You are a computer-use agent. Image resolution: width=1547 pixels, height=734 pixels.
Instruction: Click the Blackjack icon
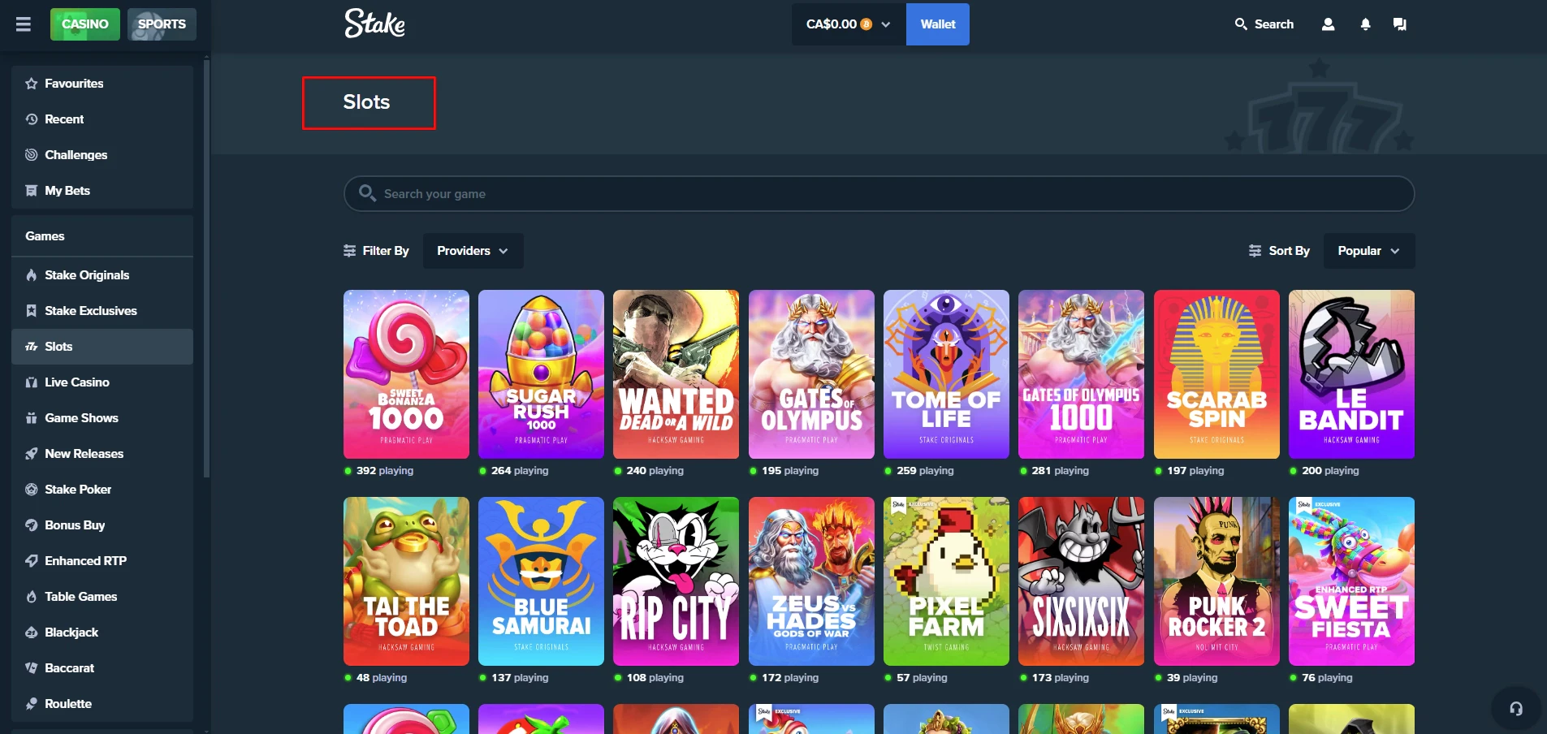32,633
